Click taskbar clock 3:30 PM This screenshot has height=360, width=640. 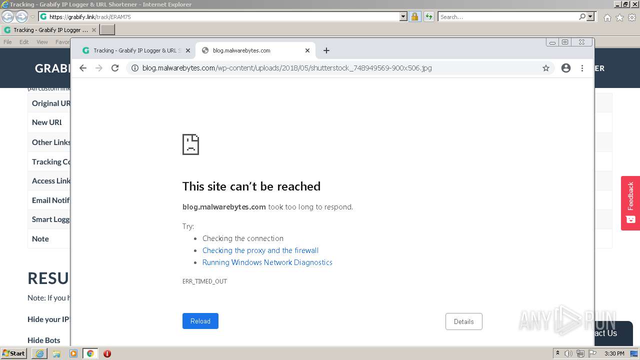pos(614,353)
